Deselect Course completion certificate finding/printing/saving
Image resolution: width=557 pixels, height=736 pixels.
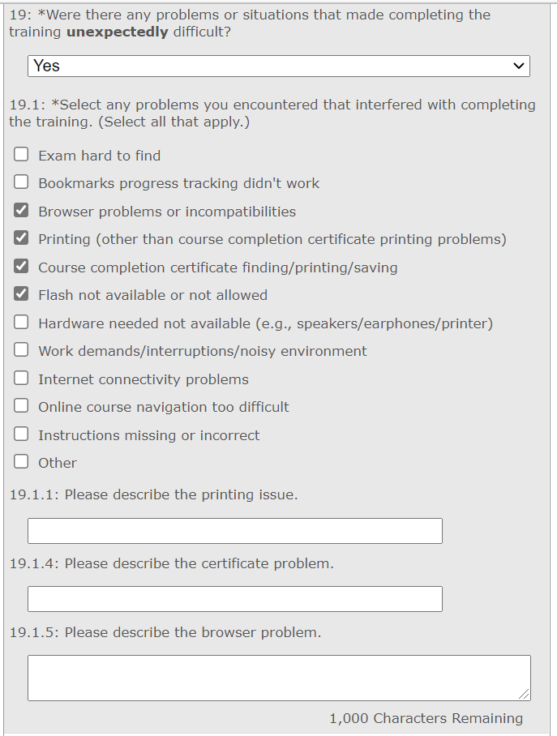coord(21,267)
